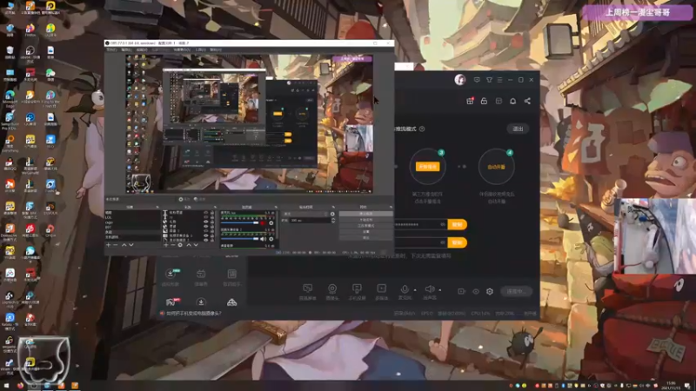Copy the upper masked stream address
This screenshot has height=391, width=696.
(458, 224)
